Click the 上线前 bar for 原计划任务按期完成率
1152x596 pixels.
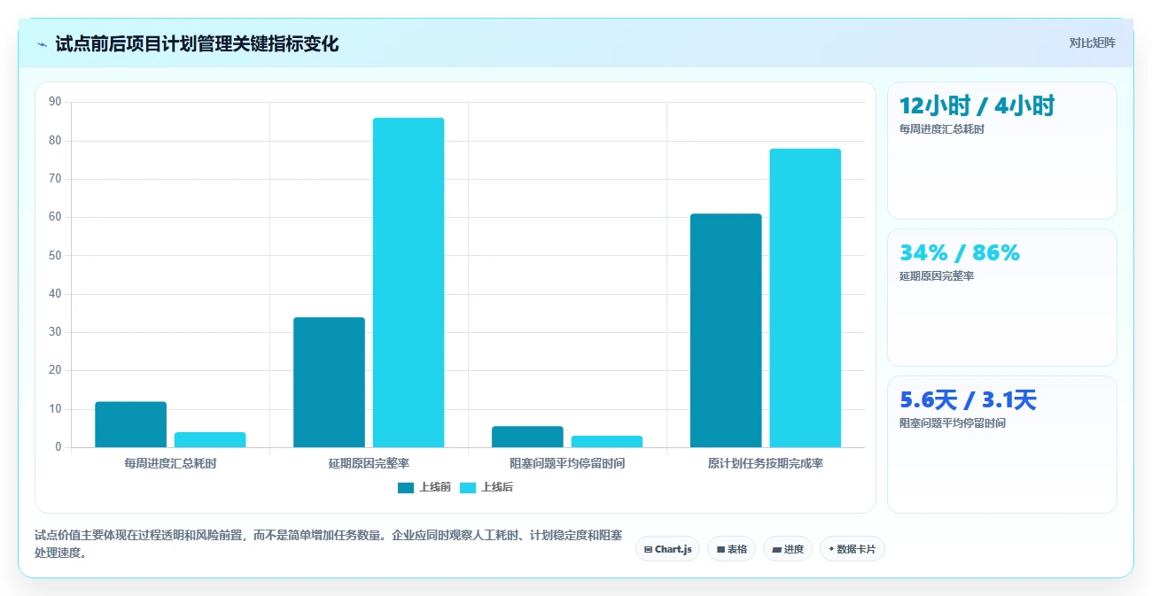pos(726,330)
